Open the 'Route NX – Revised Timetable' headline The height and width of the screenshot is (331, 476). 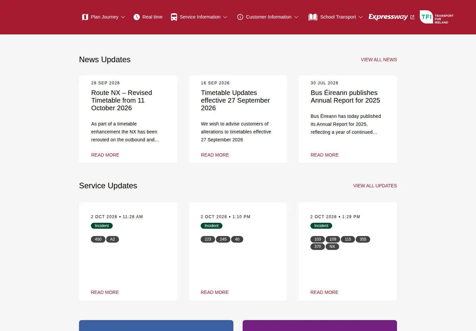pos(122,100)
